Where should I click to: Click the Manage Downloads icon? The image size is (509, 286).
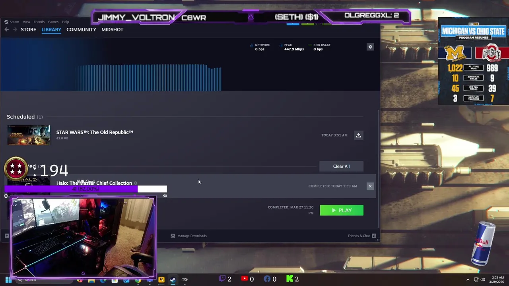173,236
